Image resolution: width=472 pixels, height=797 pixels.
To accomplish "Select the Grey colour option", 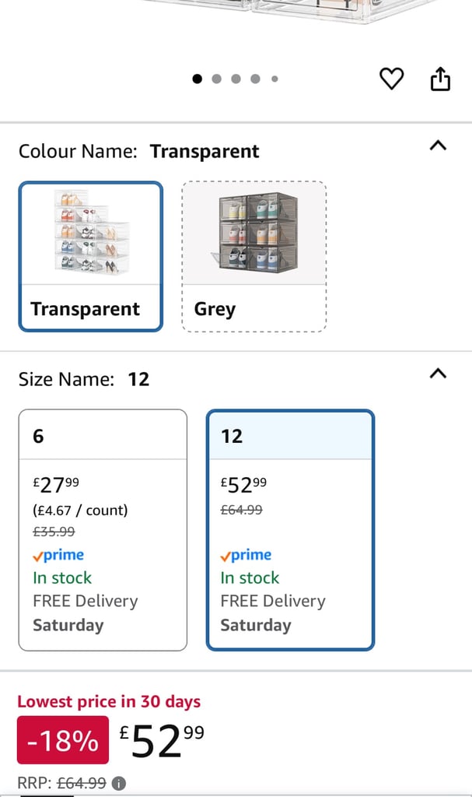I will 254,257.
